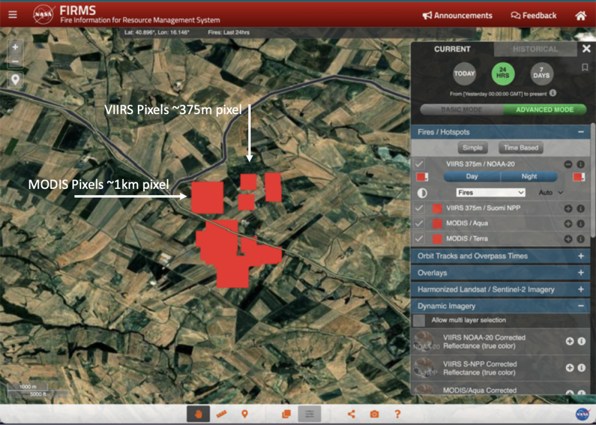Open info for VIIRS 375m / Suomi NPP

tap(580, 208)
